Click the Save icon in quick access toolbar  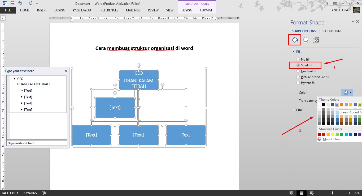tap(12, 3)
